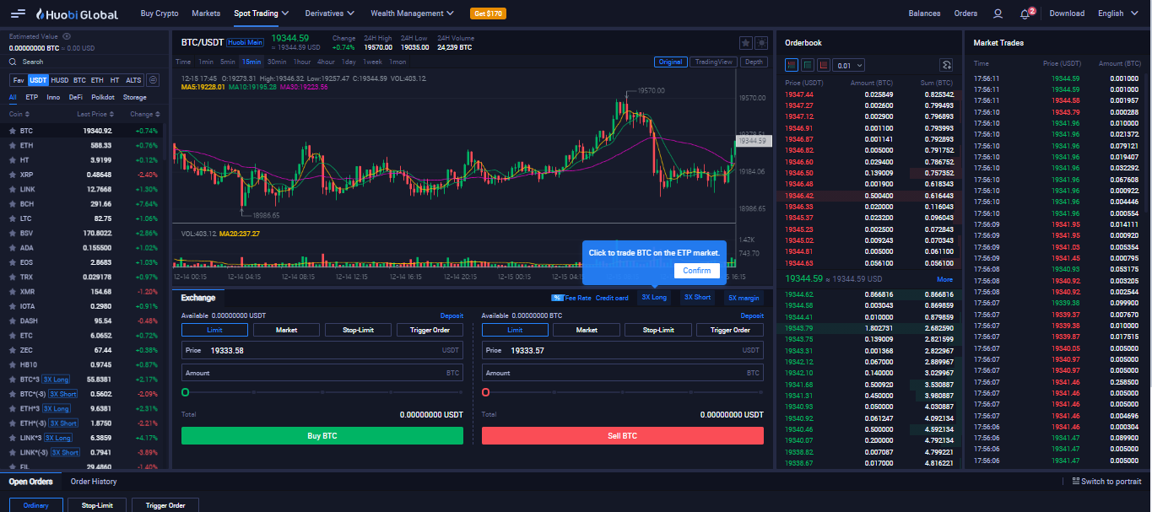Open notifications bell icon
The height and width of the screenshot is (512, 1152).
pyautogui.click(x=1025, y=13)
